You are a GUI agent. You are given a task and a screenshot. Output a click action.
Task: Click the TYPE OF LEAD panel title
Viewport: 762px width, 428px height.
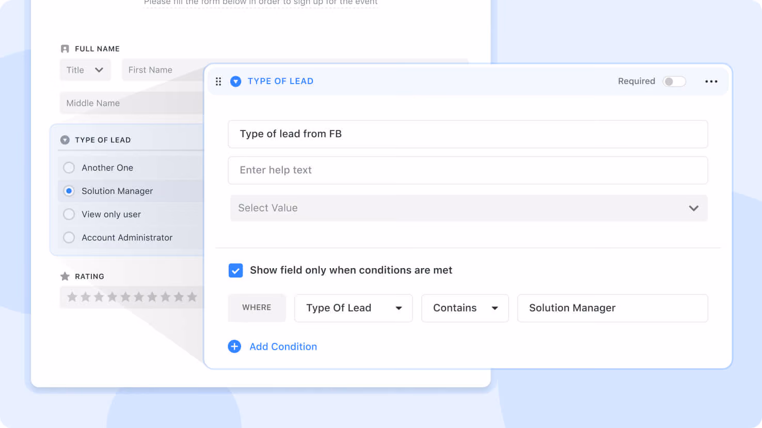point(280,81)
